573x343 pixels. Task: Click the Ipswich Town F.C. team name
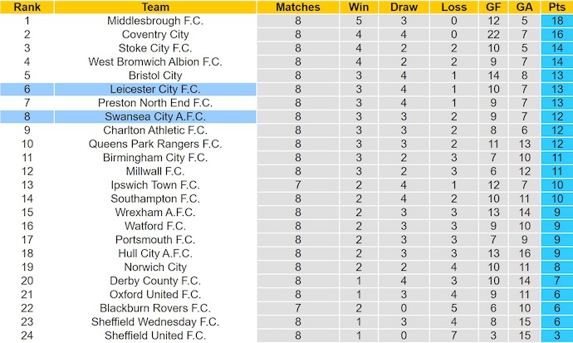155,184
